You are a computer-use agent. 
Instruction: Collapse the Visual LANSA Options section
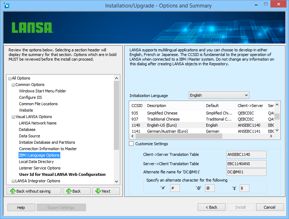pos(13,117)
